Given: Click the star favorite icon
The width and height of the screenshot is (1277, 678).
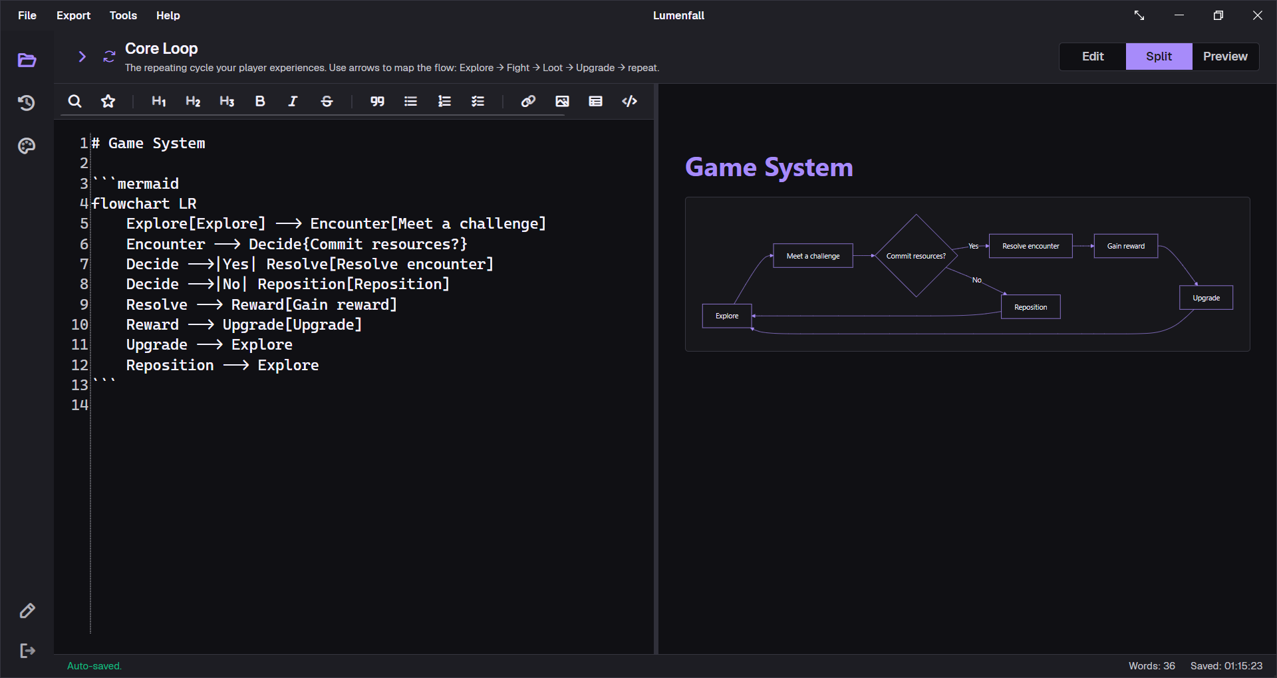Looking at the screenshot, I should coord(108,101).
